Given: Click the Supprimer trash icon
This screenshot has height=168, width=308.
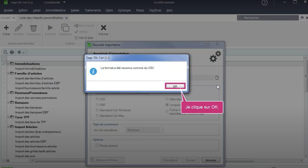Looking at the screenshot, I should [33, 28].
